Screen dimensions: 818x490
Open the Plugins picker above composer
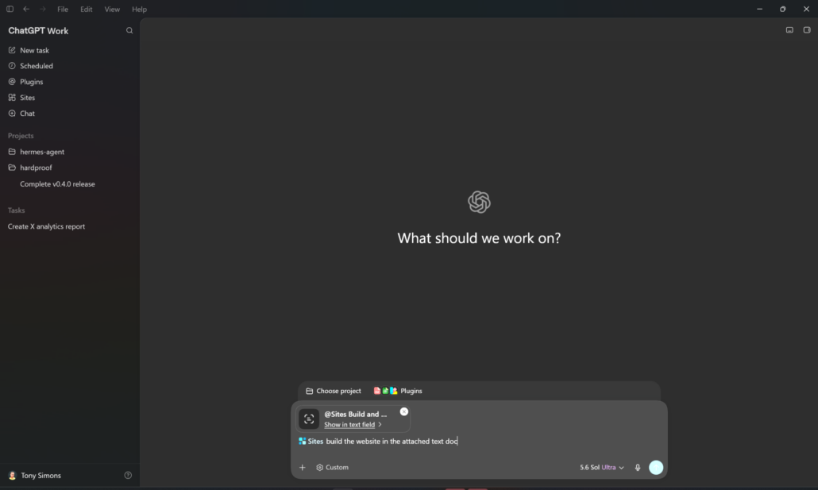pos(398,391)
